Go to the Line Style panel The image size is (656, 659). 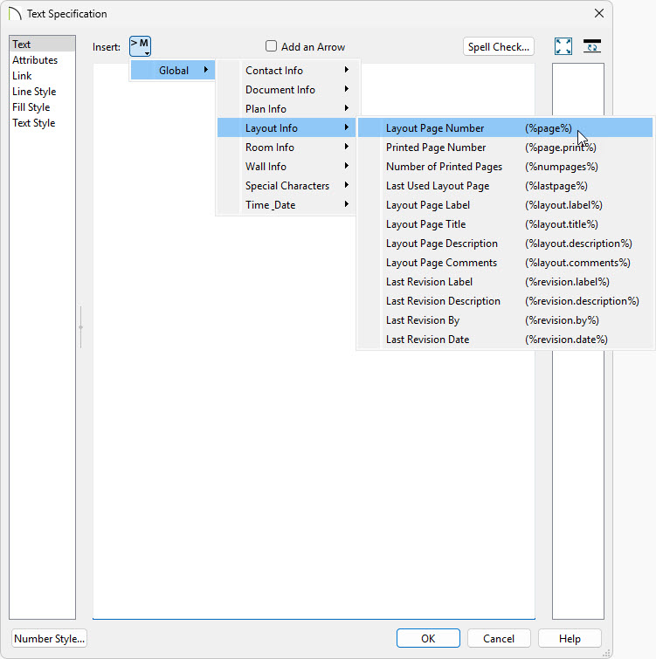34,92
